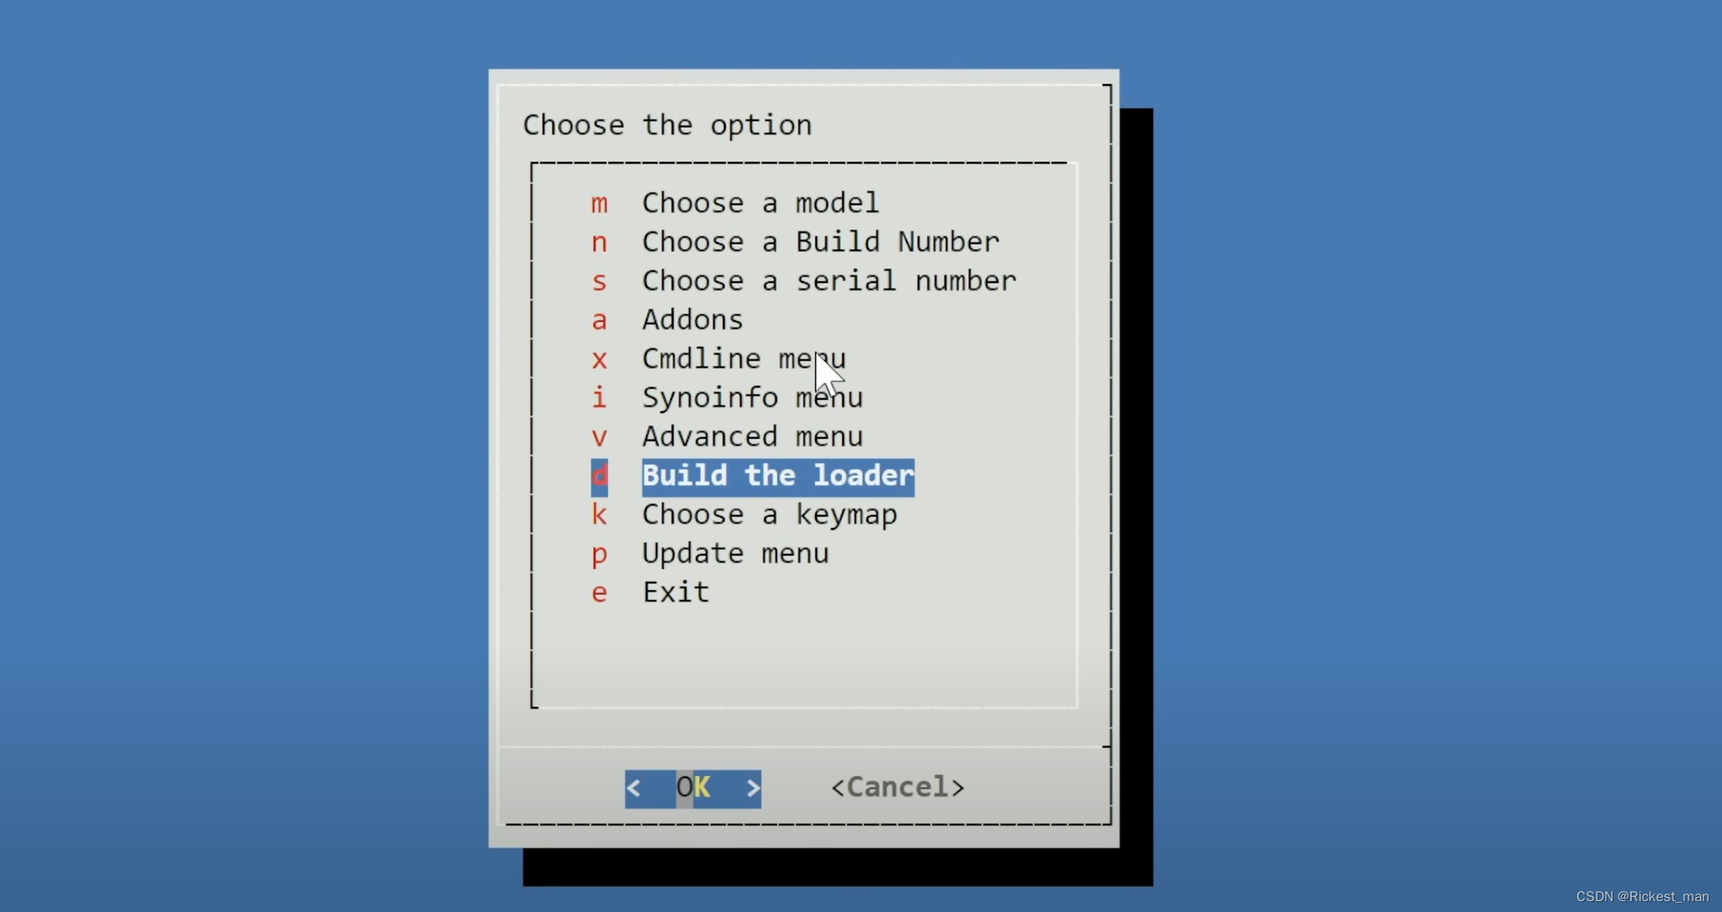Click the red 'k' hotkey letter
Screen dimensions: 1722x912
[x=599, y=515]
